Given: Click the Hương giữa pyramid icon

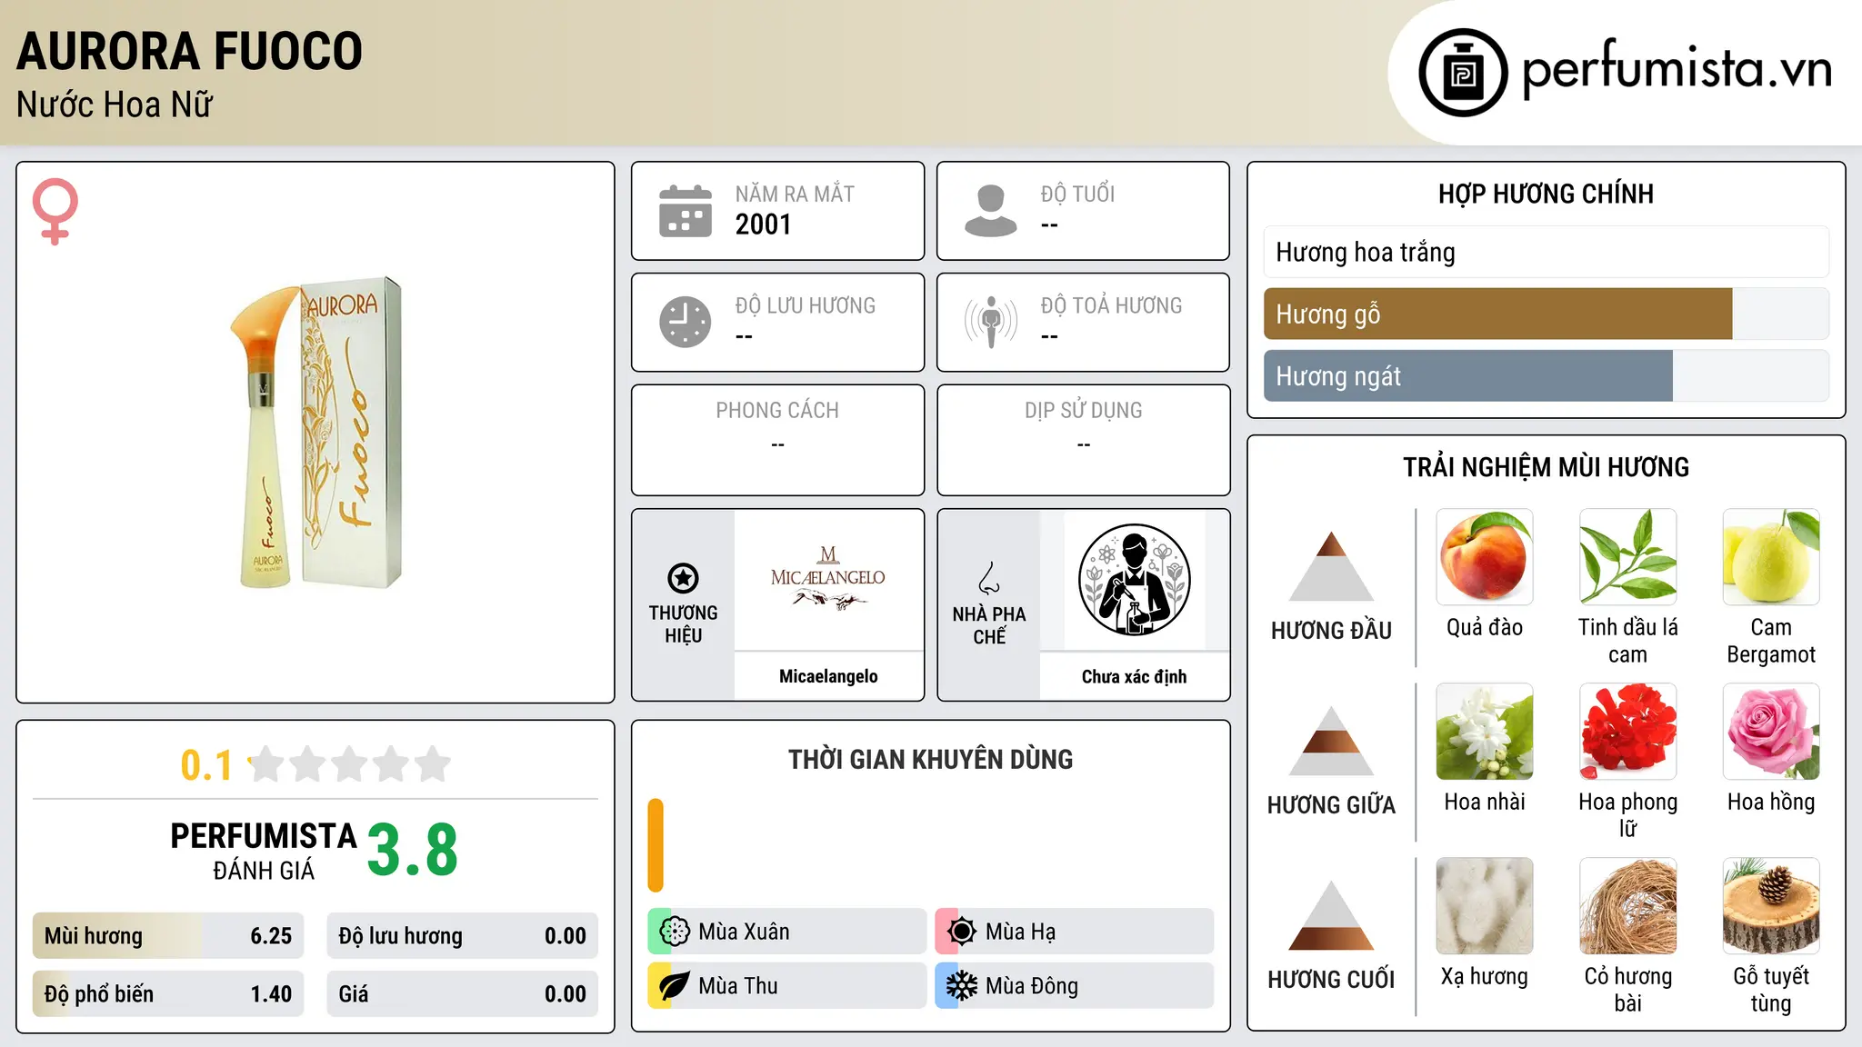Looking at the screenshot, I should [x=1331, y=741].
